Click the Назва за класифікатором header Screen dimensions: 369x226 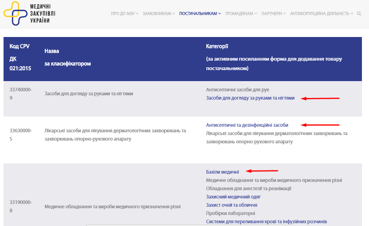[x=68, y=57]
